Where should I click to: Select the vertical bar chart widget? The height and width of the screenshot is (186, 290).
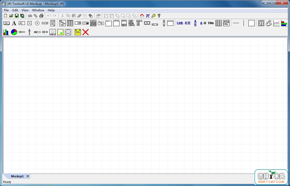click(6, 32)
